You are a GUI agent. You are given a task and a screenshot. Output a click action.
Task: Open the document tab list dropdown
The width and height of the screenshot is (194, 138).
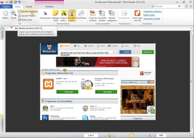(x=192, y=28)
